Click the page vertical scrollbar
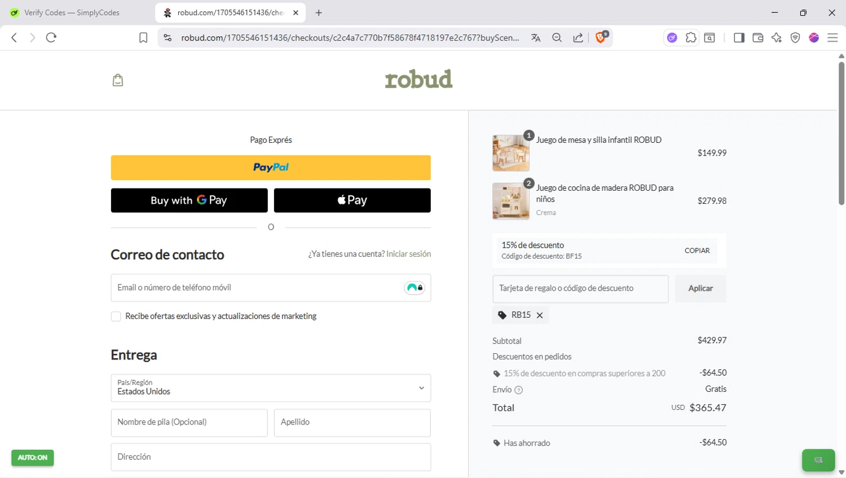846x478 pixels. tap(841, 133)
